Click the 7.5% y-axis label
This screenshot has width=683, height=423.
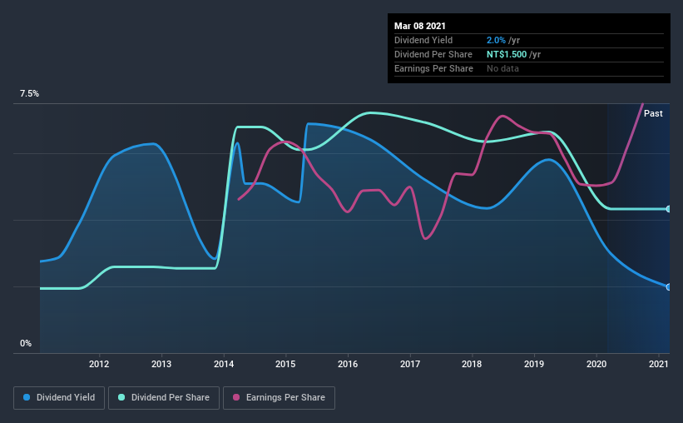pos(29,94)
